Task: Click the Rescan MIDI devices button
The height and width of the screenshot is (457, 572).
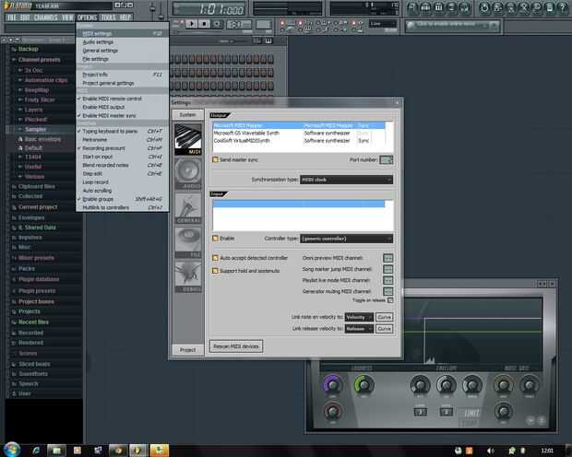Action: [236, 346]
